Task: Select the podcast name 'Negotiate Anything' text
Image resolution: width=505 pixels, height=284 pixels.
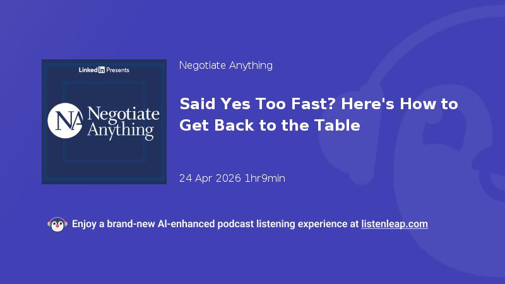Action: point(226,66)
